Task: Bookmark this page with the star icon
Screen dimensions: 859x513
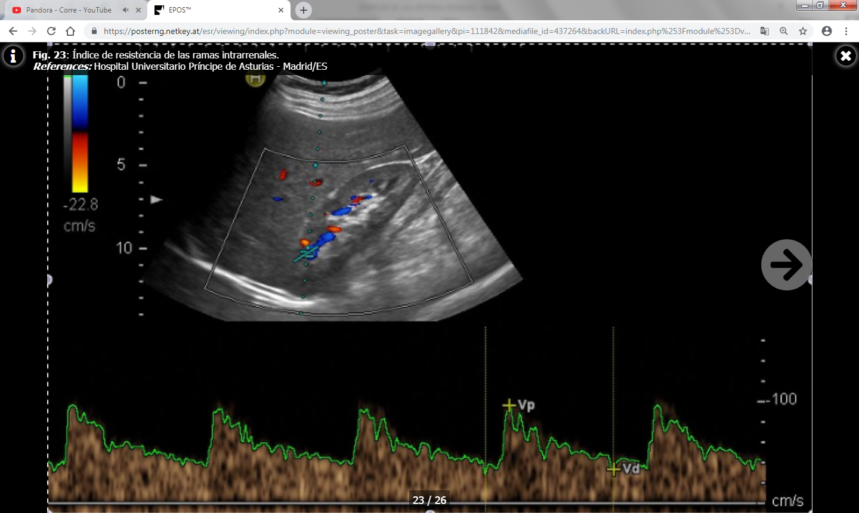Action: pos(803,31)
